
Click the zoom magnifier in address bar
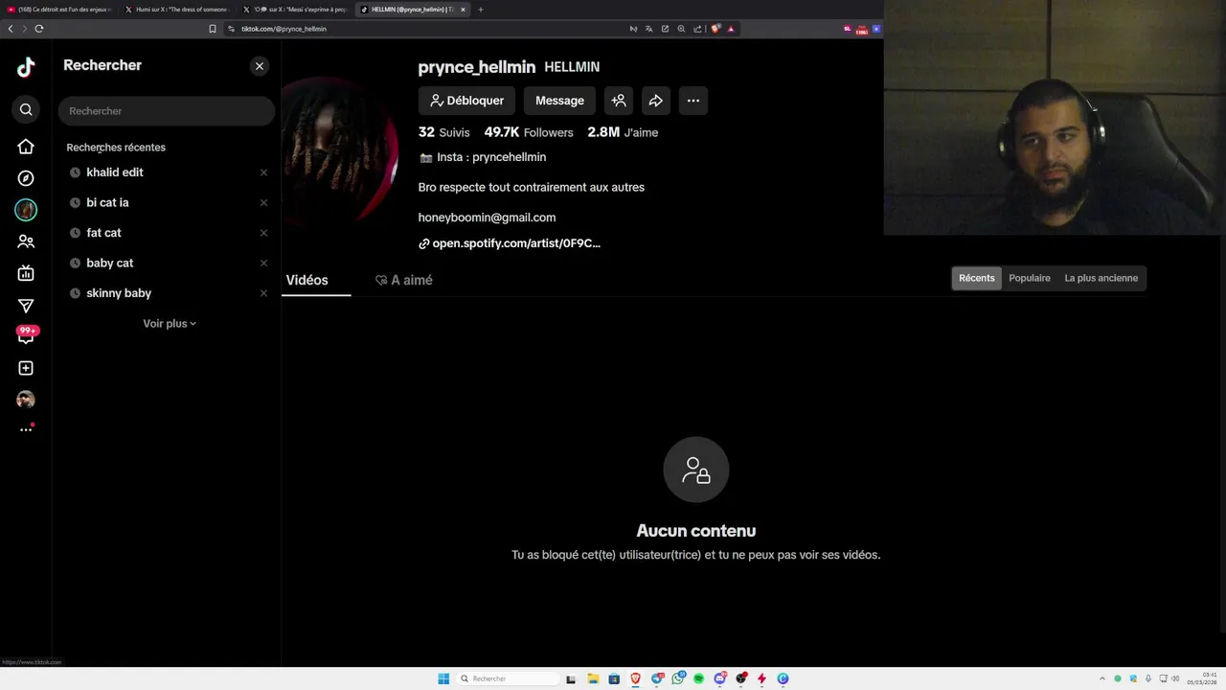(x=681, y=29)
